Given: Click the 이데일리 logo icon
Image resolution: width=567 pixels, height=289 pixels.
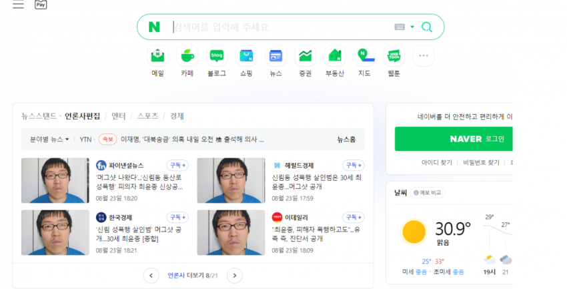Looking at the screenshot, I should [x=277, y=218].
